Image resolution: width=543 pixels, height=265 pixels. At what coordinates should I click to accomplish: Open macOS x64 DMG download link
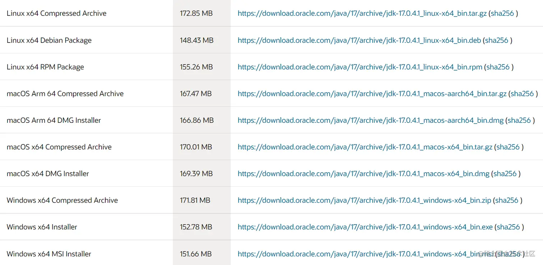363,174
